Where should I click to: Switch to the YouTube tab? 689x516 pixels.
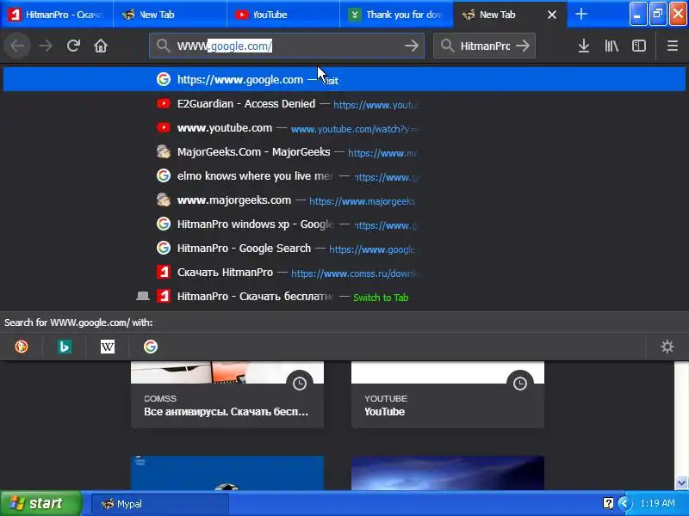(283, 15)
